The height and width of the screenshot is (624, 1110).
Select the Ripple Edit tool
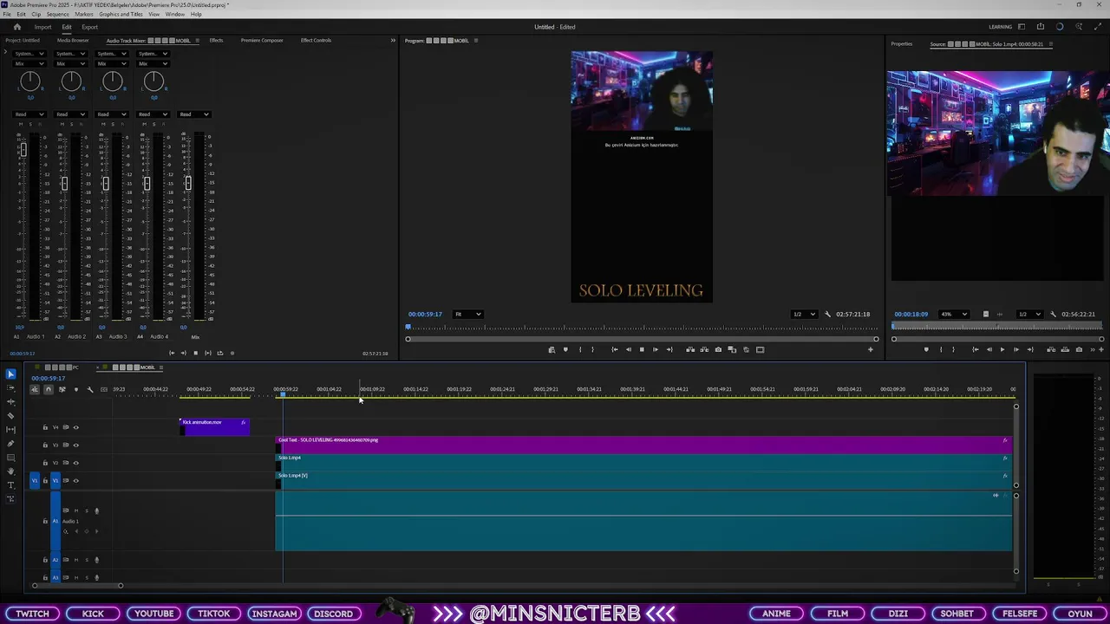pyautogui.click(x=10, y=402)
